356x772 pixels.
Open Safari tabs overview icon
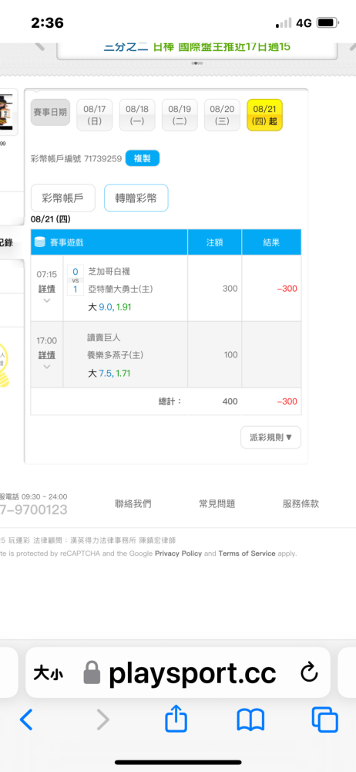(325, 720)
